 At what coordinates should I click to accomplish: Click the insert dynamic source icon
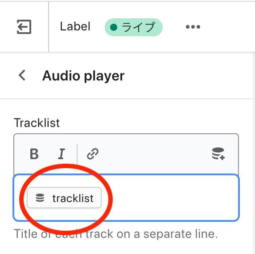tap(218, 153)
